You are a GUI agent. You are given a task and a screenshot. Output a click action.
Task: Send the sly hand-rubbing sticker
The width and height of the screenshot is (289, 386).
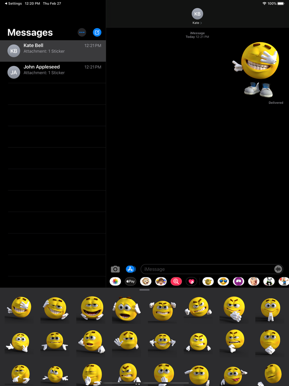[x=234, y=309]
